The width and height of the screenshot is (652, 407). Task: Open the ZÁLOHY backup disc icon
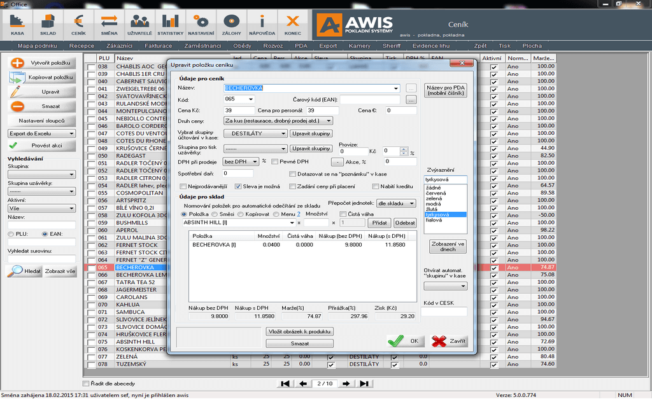click(x=232, y=25)
